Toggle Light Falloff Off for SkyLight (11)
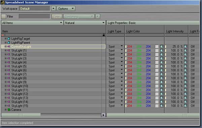Viewport: 202px width, 128px height. tap(193, 90)
